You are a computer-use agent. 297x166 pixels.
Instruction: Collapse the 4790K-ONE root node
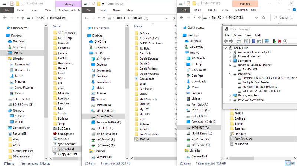pyautogui.click(x=226, y=48)
